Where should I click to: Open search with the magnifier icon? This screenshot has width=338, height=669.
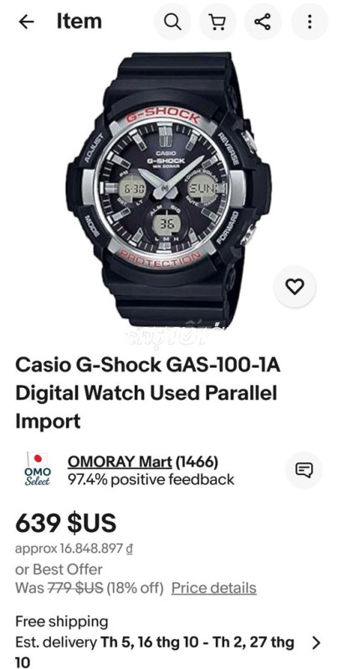click(x=172, y=22)
